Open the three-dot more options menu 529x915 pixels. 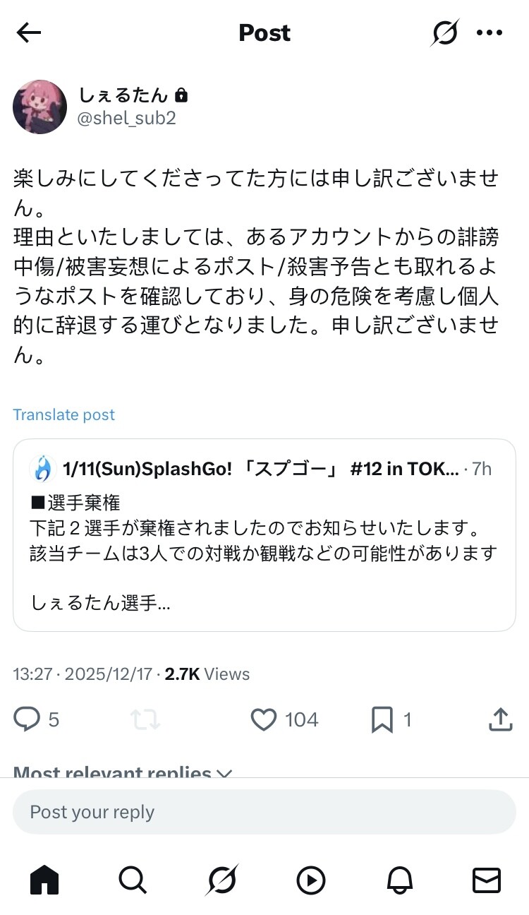(x=489, y=33)
